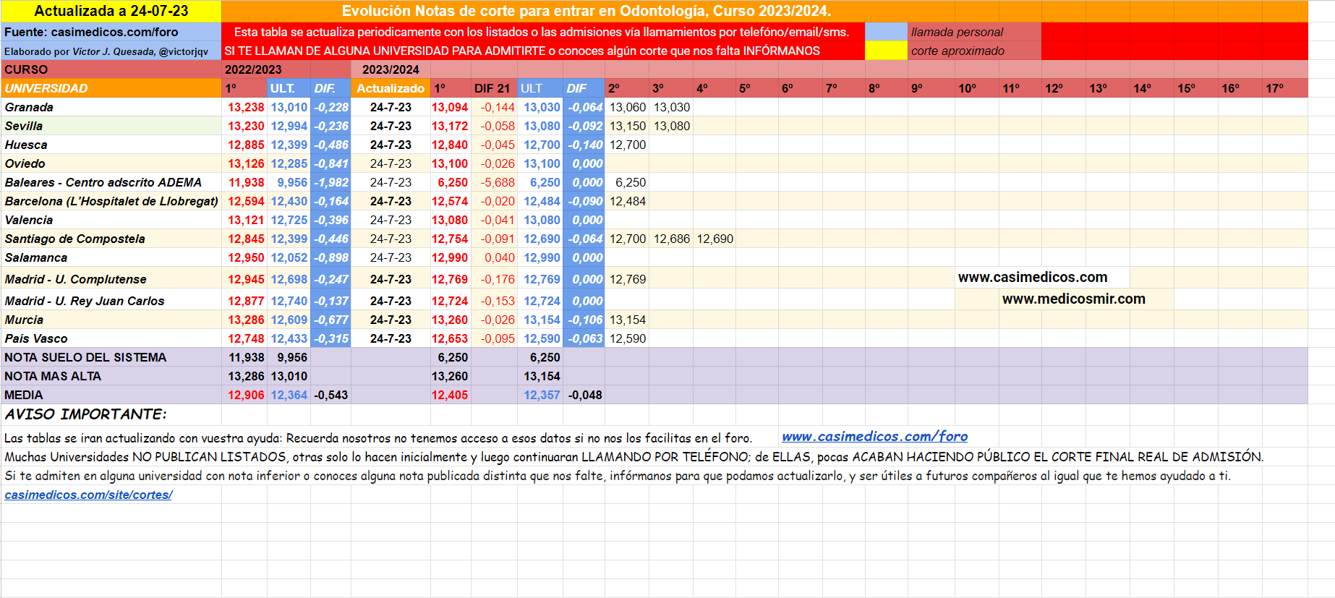Select the Huesca university cell

(x=111, y=145)
